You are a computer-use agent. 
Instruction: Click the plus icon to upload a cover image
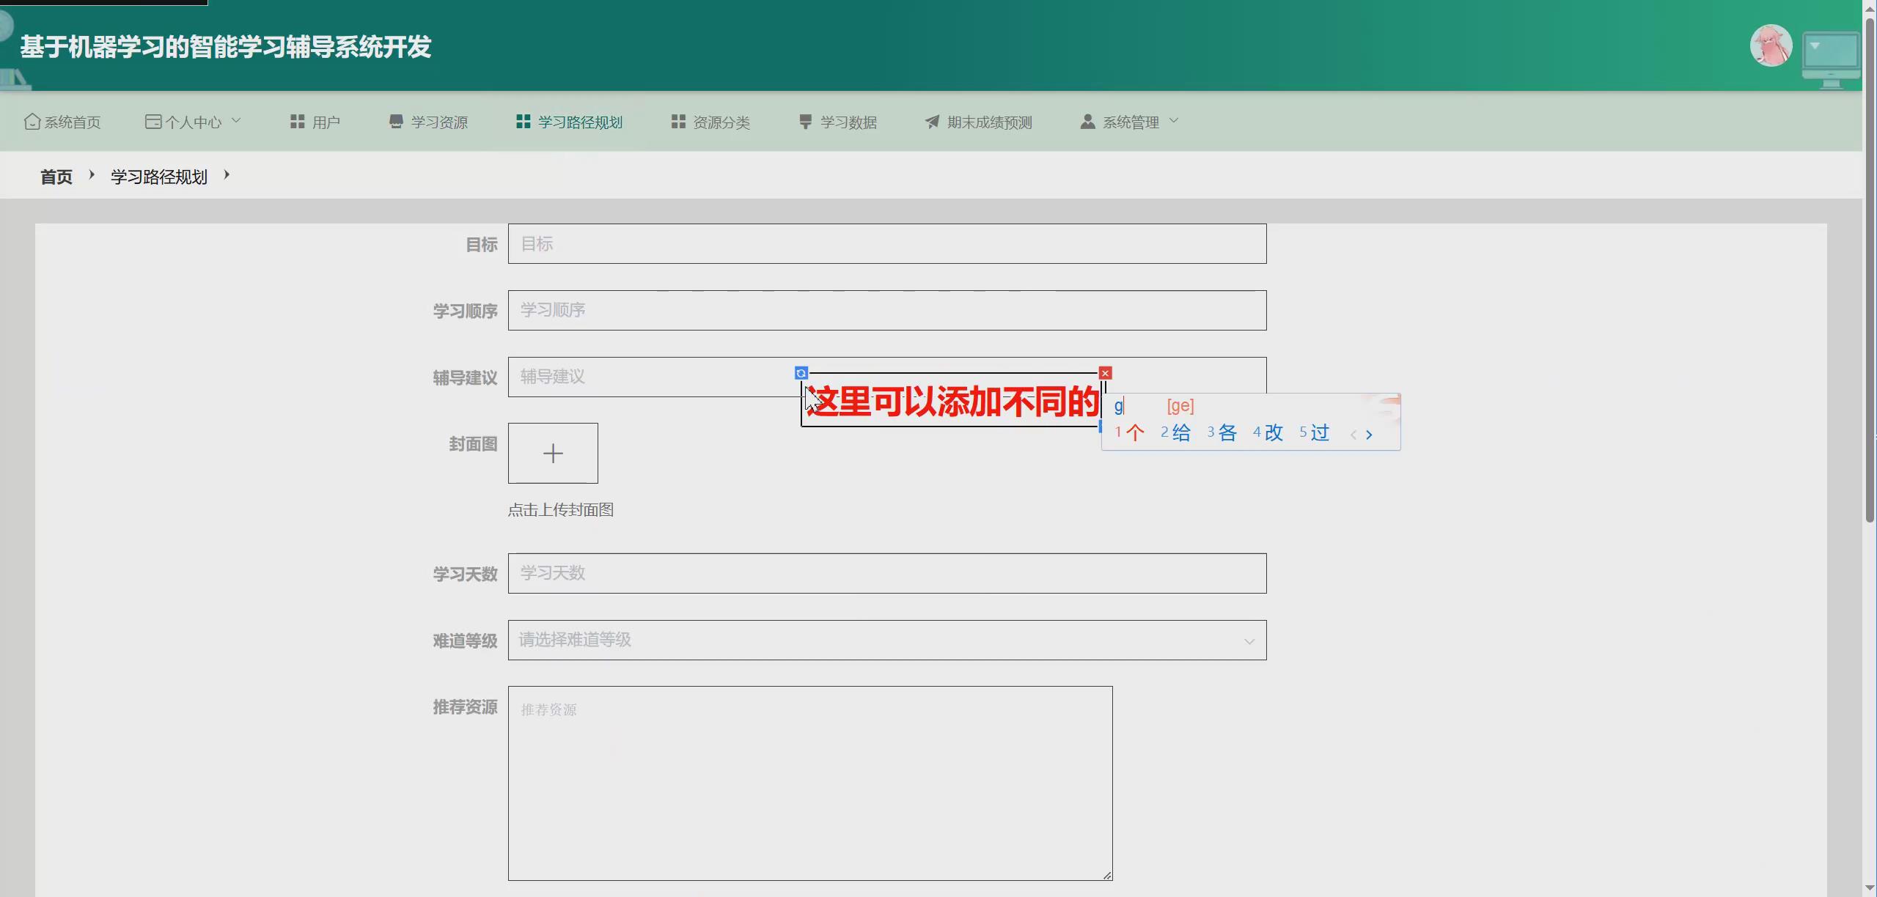coord(553,453)
